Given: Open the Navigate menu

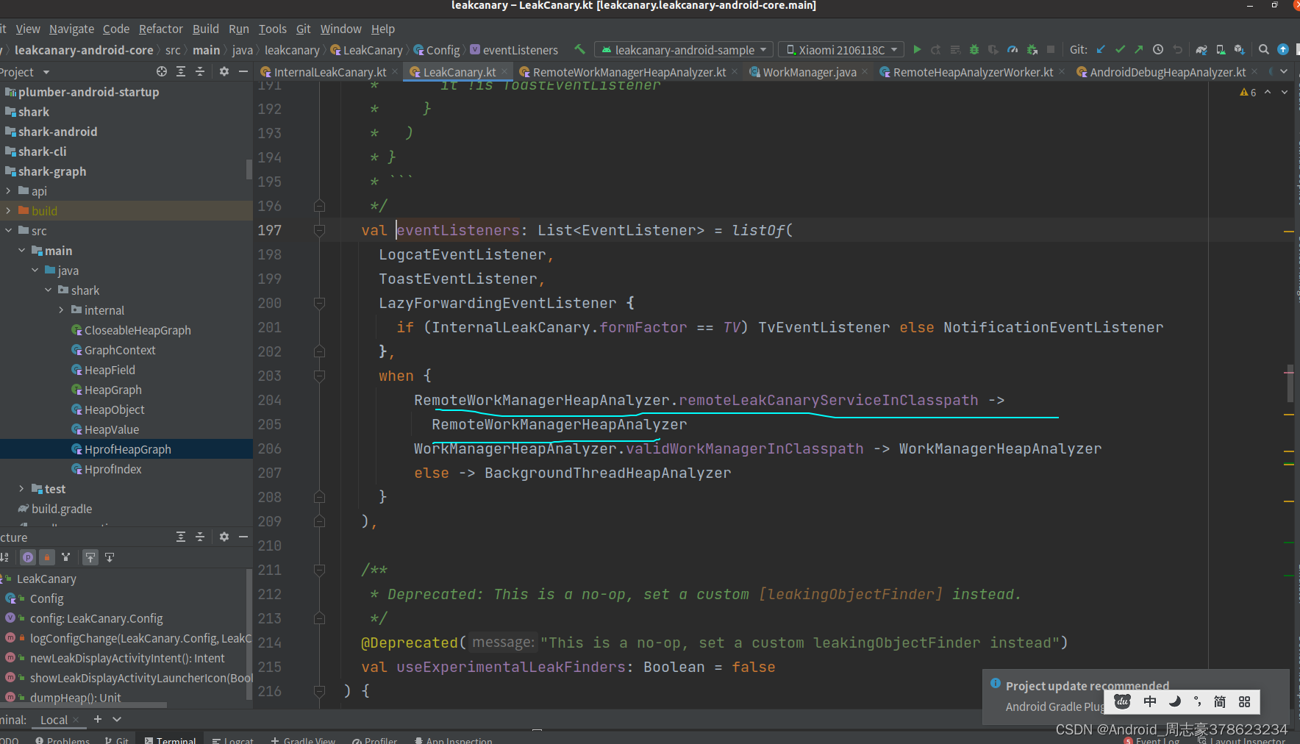Looking at the screenshot, I should point(71,29).
